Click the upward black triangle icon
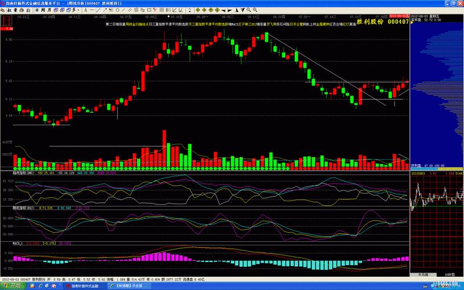Viewport: 464px width, 290px height. pyautogui.click(x=236, y=10)
